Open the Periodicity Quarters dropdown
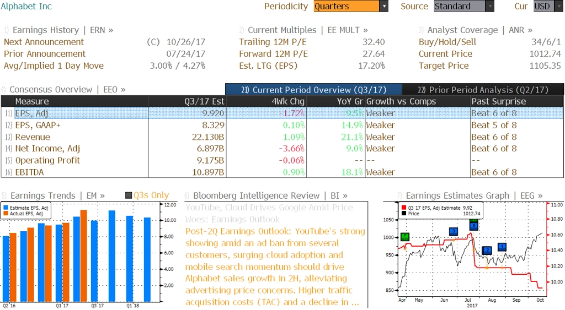565x310 pixels. pyautogui.click(x=383, y=7)
